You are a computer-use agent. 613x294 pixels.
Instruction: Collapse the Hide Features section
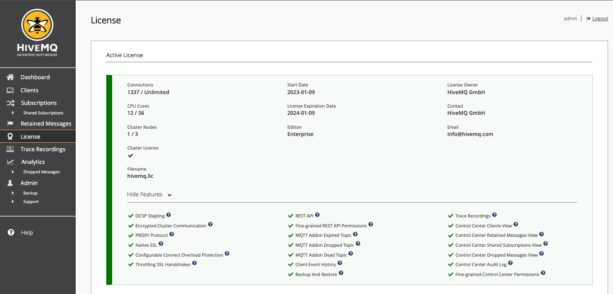click(150, 194)
